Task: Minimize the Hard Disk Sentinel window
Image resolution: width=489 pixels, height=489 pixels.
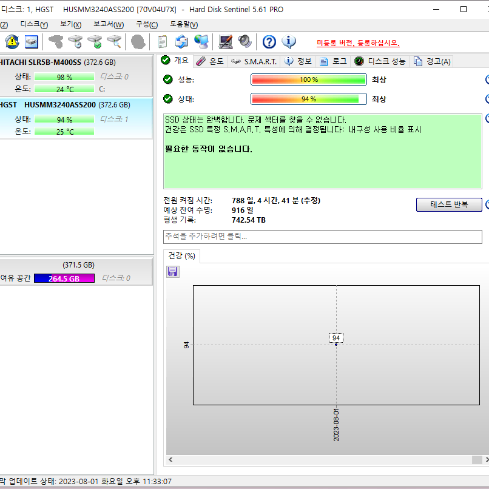Action: point(436,9)
